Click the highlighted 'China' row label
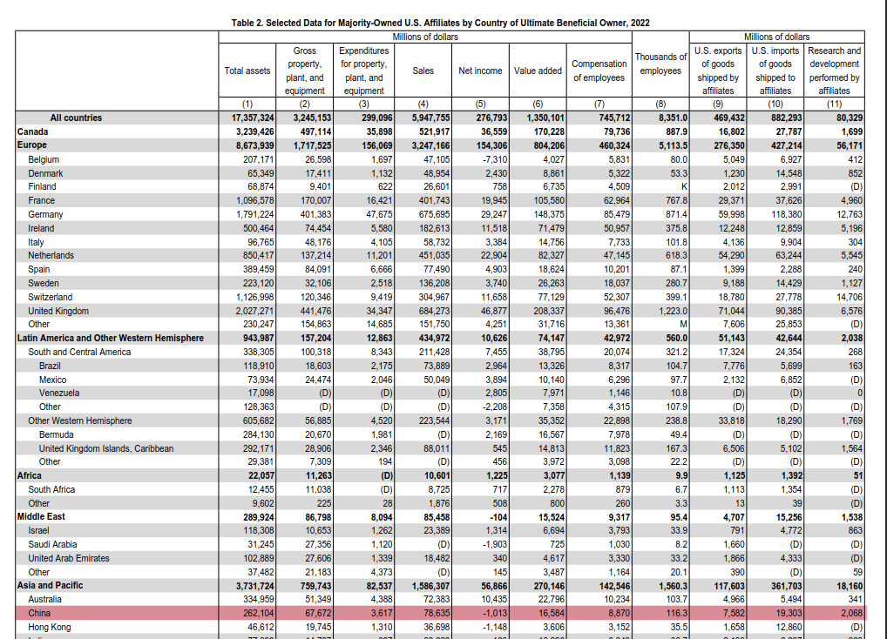Viewport: 887px width, 639px height. click(x=39, y=613)
